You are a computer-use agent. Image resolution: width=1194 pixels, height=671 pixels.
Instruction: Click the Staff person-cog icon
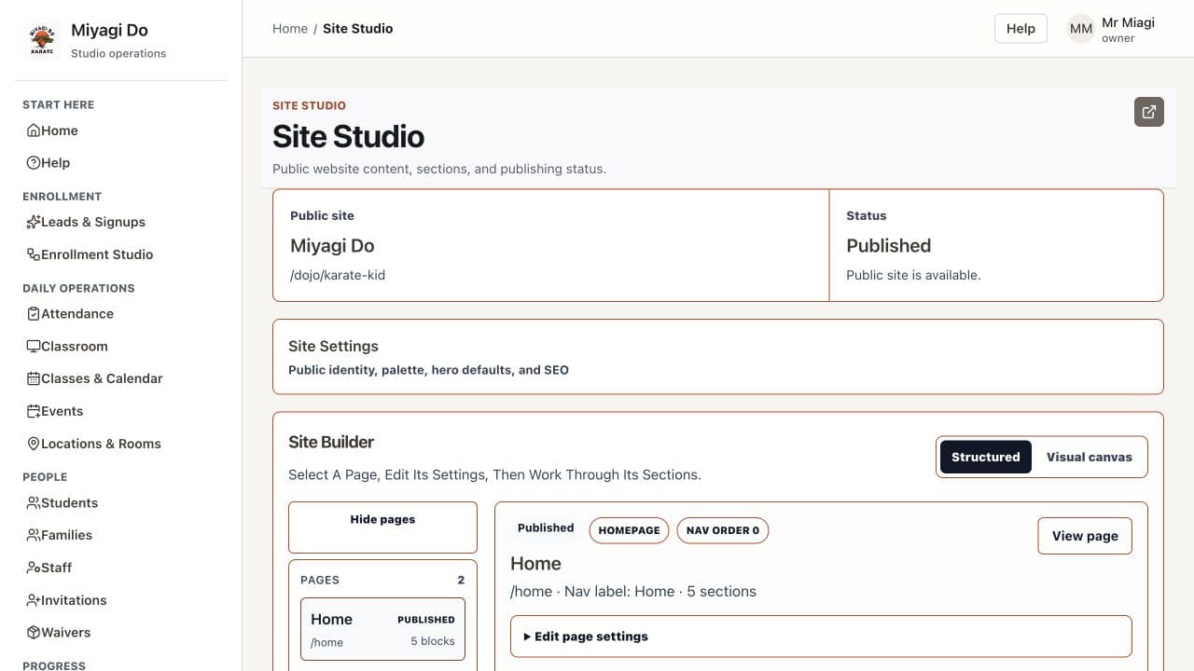(x=34, y=568)
